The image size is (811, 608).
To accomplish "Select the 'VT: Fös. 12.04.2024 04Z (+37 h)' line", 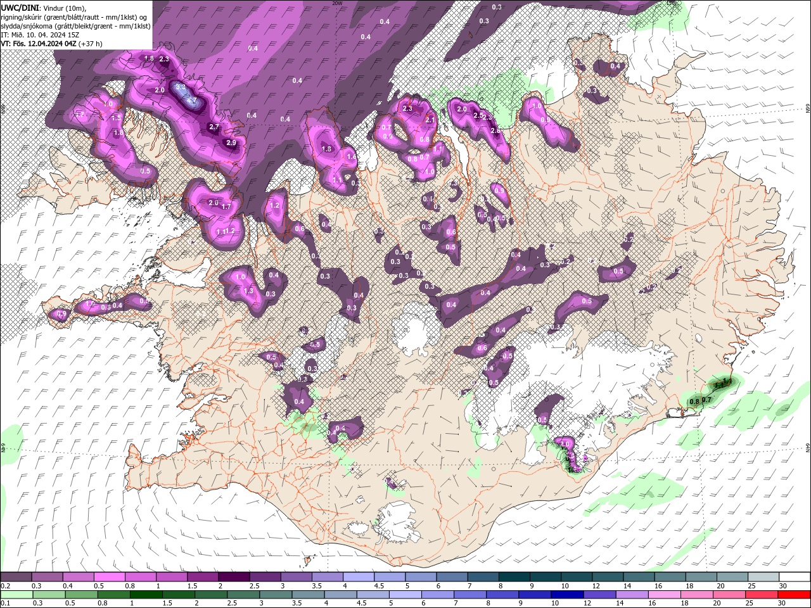I will (x=51, y=44).
